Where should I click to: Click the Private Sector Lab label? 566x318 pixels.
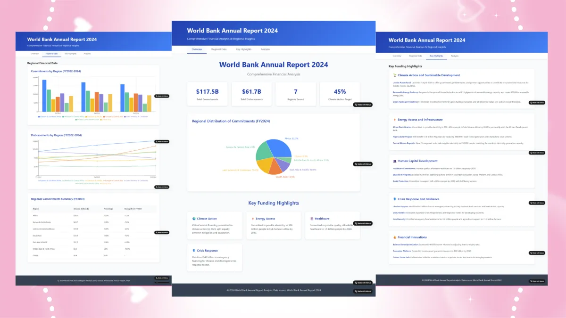[402, 257]
